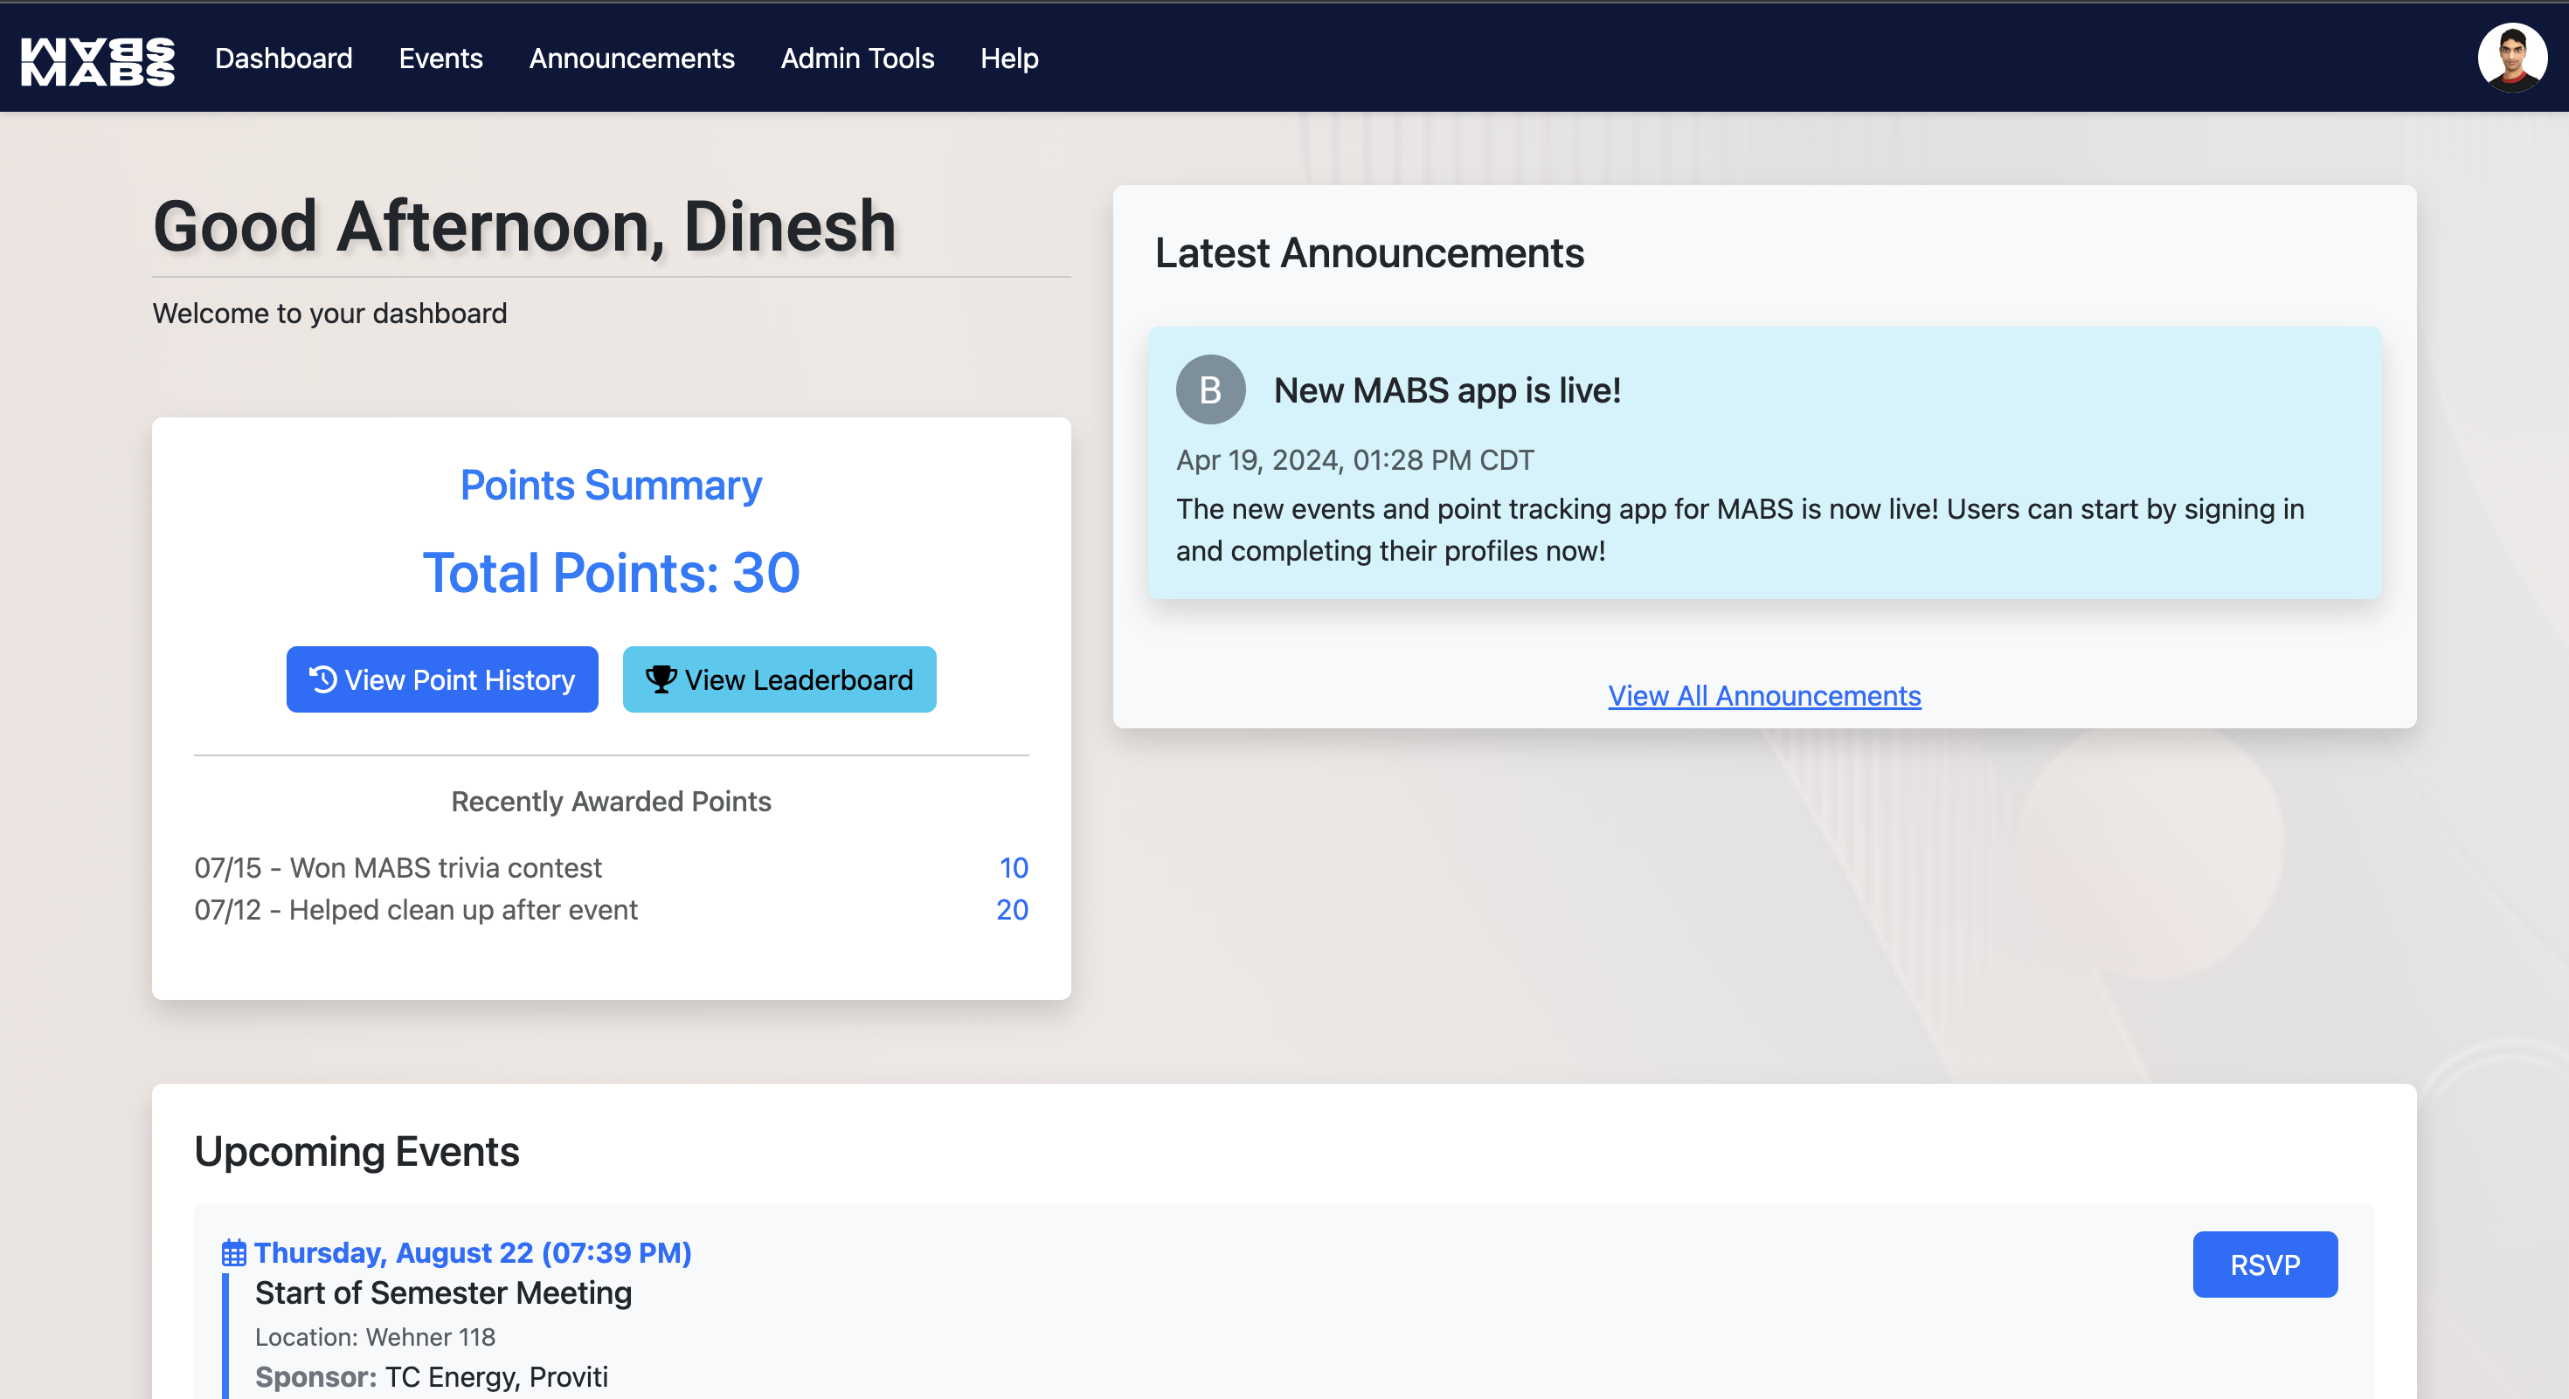Open the Dashboard nav item
Screen dimensions: 2569x1399
pos(283,59)
